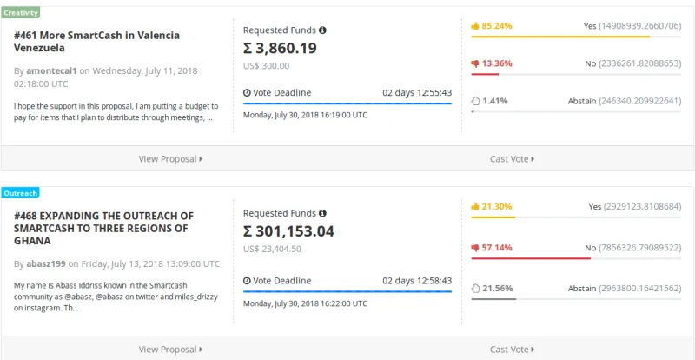
Task: Click No (7856326.79089522) vote count
Action: point(633,248)
